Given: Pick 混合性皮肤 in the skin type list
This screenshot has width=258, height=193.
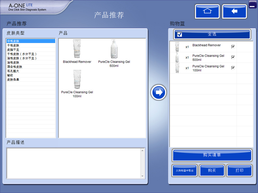Looking at the screenshot, I should (31, 67).
